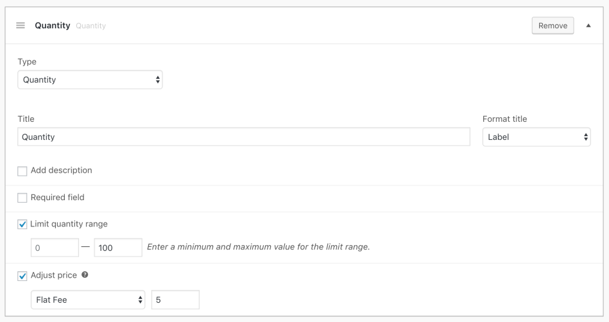Collapse the Quantity panel with the arrow
The height and width of the screenshot is (322, 609).
(x=588, y=26)
